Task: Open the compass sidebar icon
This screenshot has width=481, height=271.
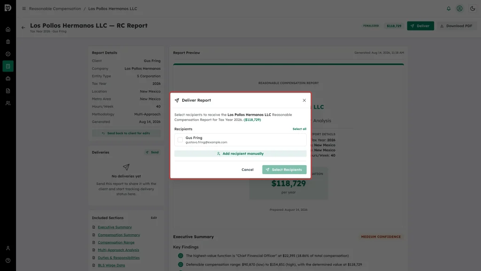Action: click(8, 54)
